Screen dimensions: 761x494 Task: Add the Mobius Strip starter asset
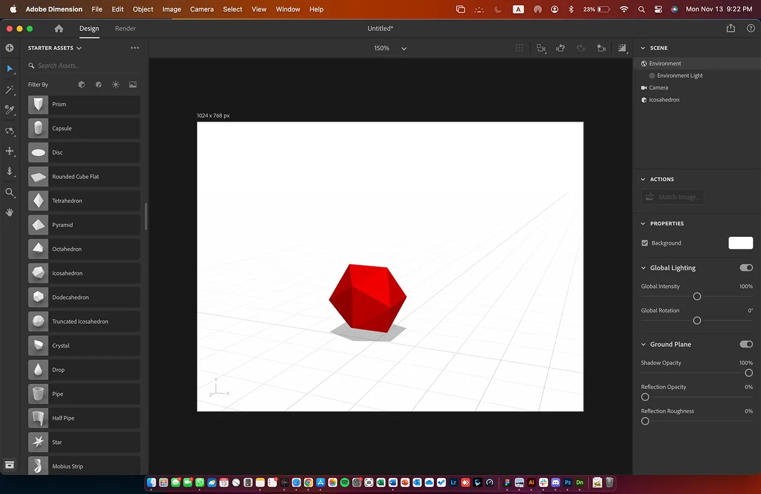tap(84, 466)
